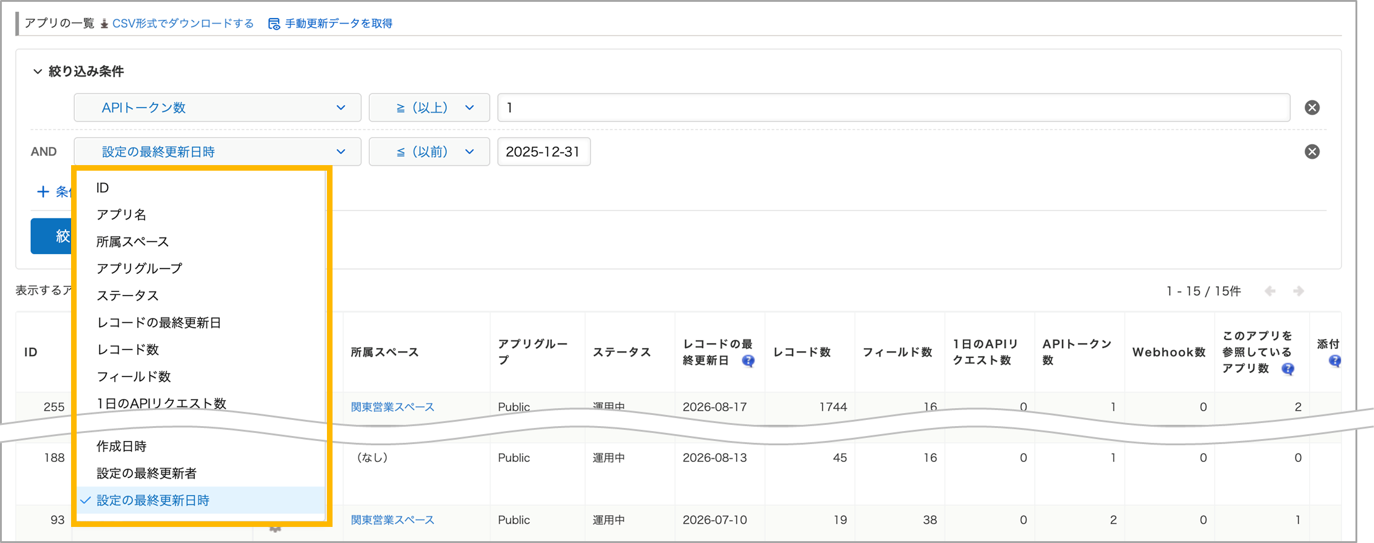Screen dimensions: 1374x543
Task: Click the plus icon to add condition
Action: pyautogui.click(x=43, y=192)
